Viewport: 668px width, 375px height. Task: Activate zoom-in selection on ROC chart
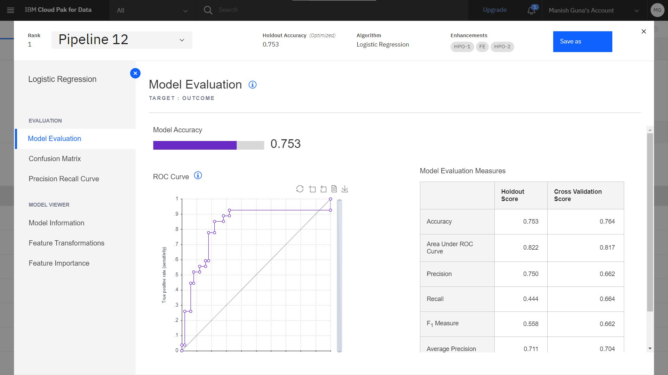pos(312,189)
